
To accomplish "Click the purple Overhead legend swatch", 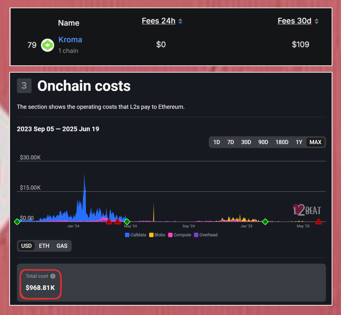I will coord(196,235).
